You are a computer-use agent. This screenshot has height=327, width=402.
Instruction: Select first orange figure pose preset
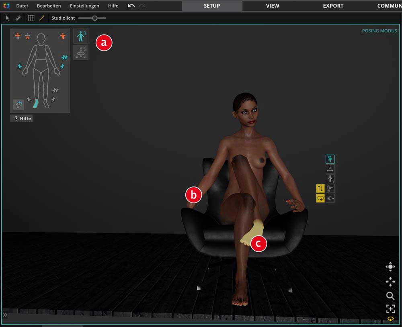[x=18, y=36]
